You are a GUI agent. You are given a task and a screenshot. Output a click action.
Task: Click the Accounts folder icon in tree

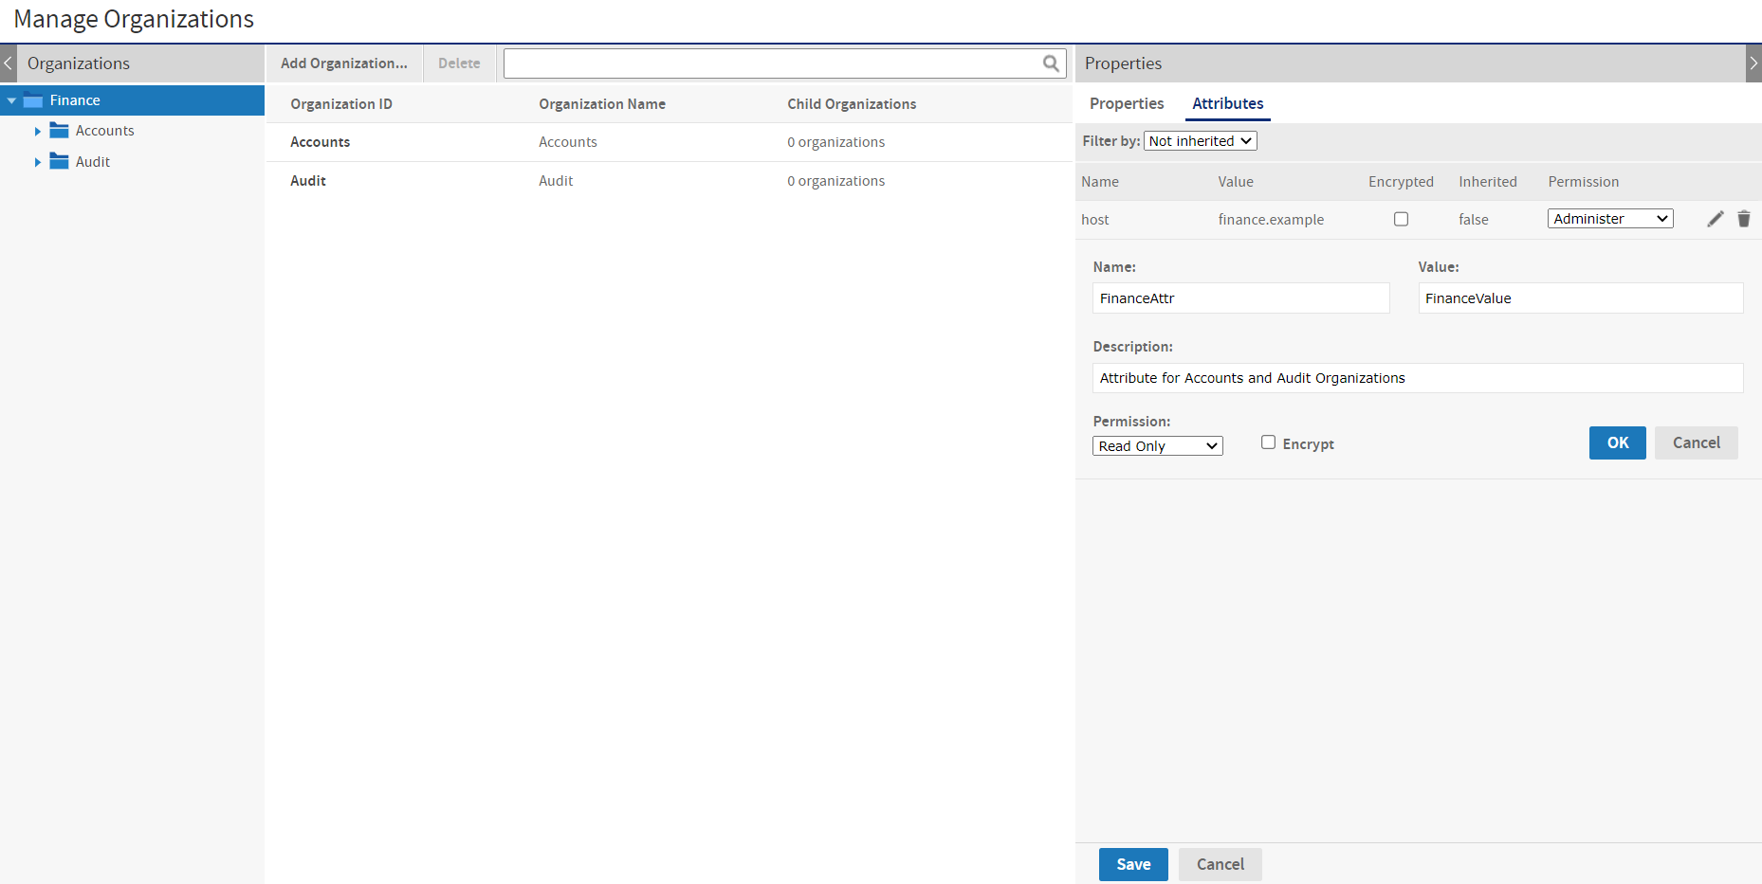tap(59, 131)
